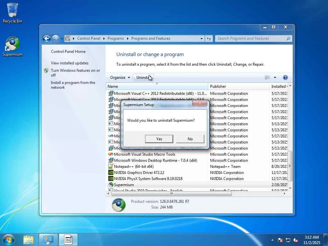The width and height of the screenshot is (328, 246).
Task: Click the vertical scrollbar up arrow
Action: (x=290, y=86)
